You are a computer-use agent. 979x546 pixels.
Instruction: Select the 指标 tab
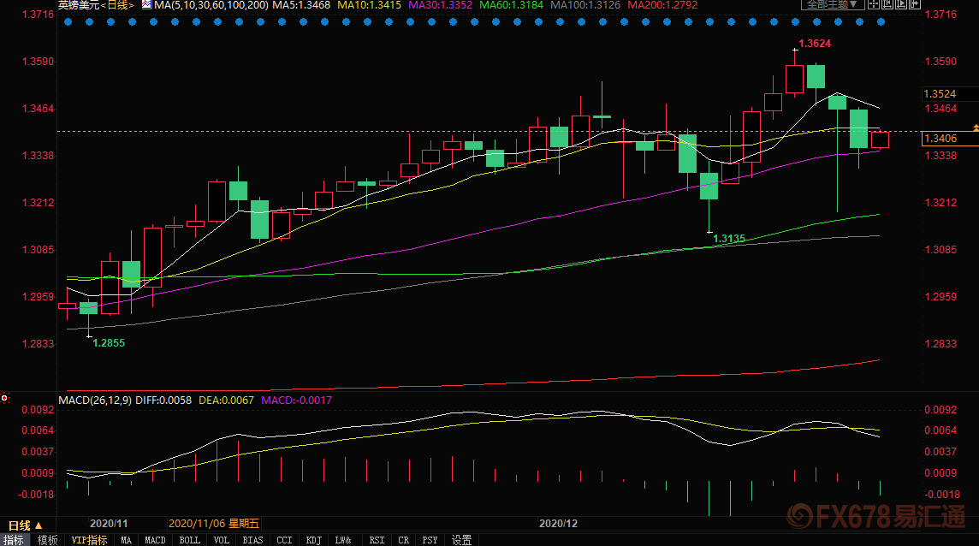click(x=14, y=540)
